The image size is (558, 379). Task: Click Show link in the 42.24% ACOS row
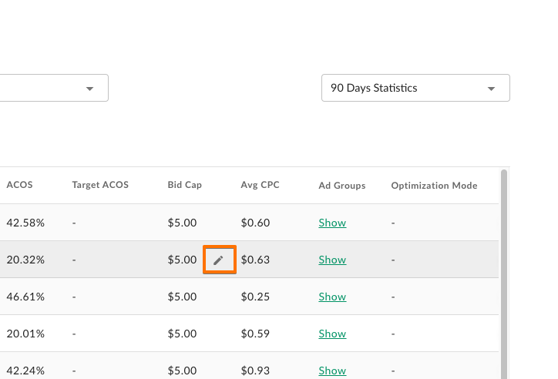pos(332,371)
